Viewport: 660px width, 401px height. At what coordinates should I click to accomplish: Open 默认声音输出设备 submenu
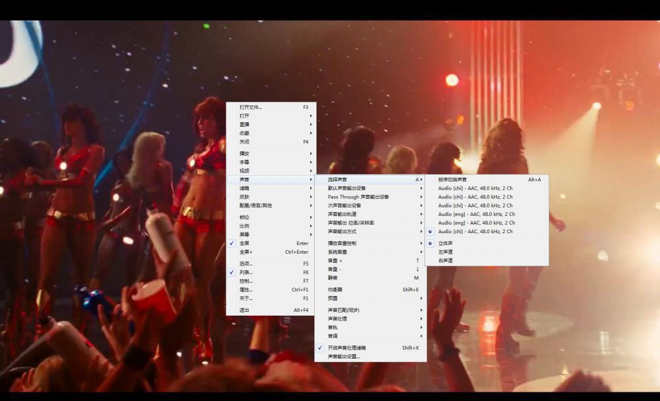coord(370,188)
